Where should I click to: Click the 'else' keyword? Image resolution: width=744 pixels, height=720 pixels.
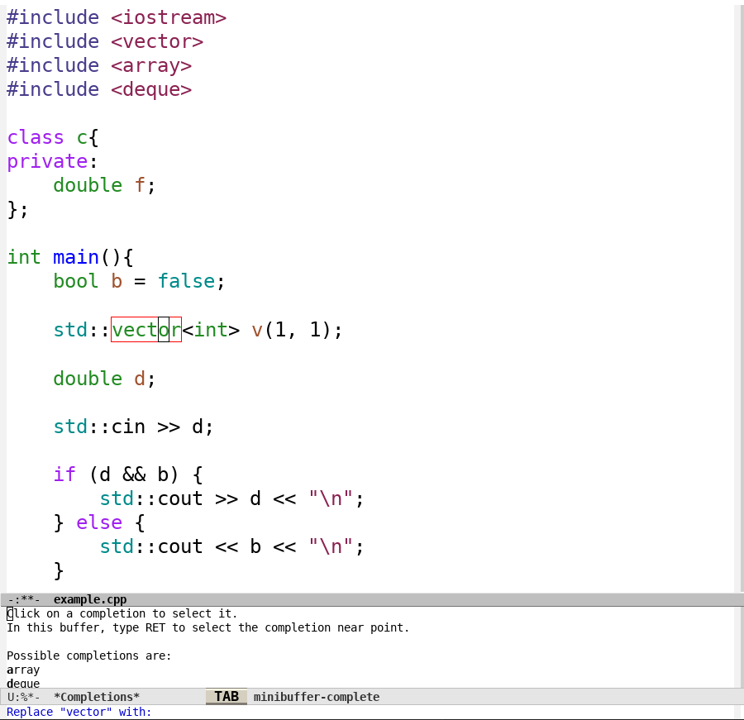[x=99, y=522]
